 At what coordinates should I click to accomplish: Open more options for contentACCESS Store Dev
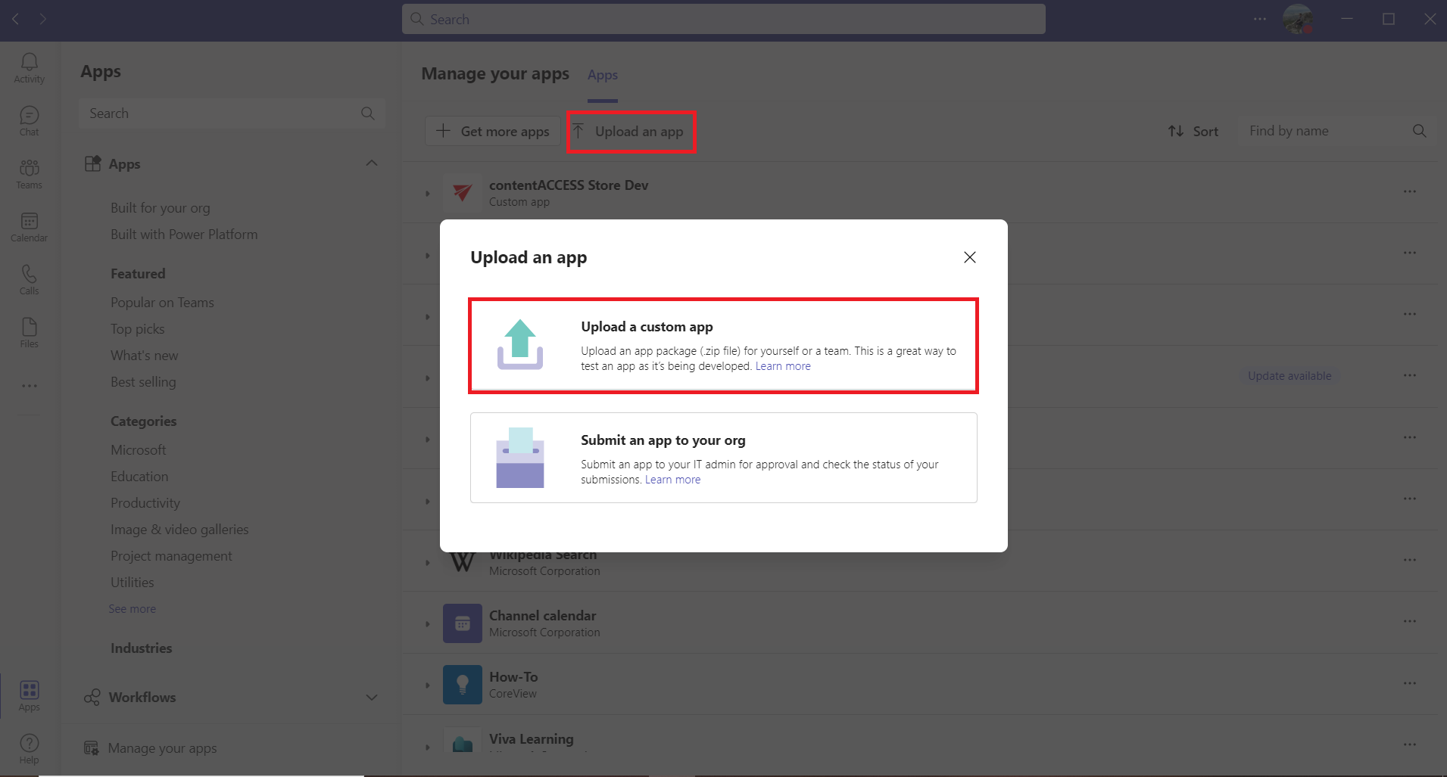click(x=1410, y=191)
